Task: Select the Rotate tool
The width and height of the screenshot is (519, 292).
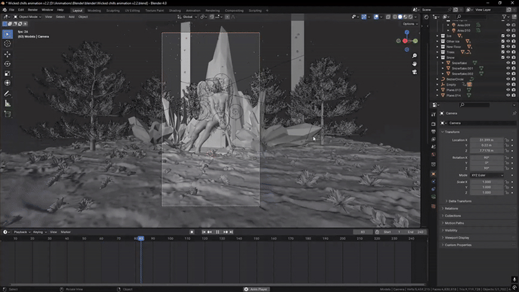Action: pyautogui.click(x=7, y=63)
